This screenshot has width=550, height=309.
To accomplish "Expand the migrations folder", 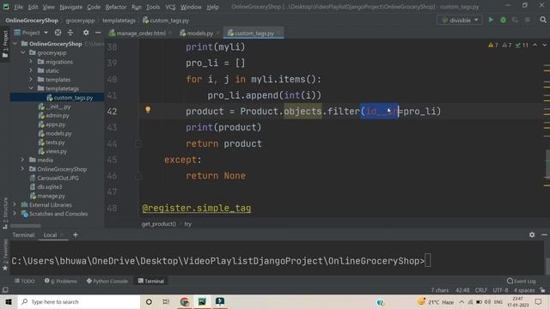I will [31, 62].
